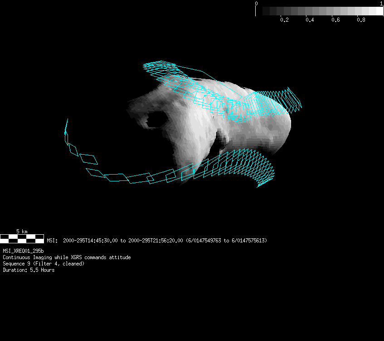384x341 pixels.
Task: Click the "Duration: 5.5 Hours" text
Action: coord(29,270)
